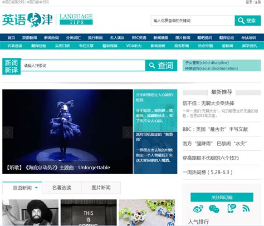Open the Weibo follow icon
Image resolution: width=264 pixels, height=226 pixels.
click(x=198, y=209)
